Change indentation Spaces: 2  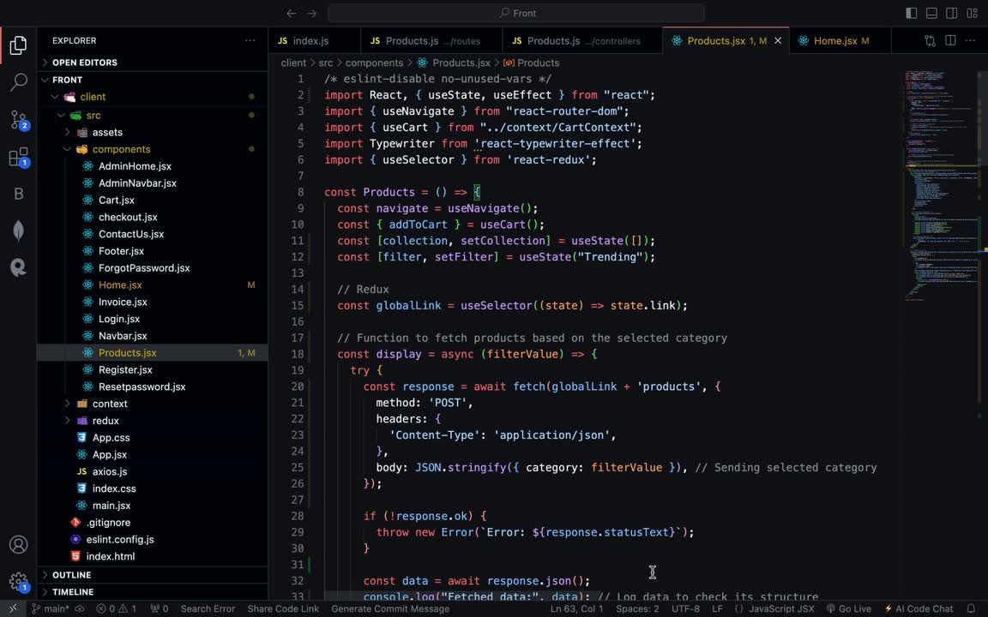point(637,608)
